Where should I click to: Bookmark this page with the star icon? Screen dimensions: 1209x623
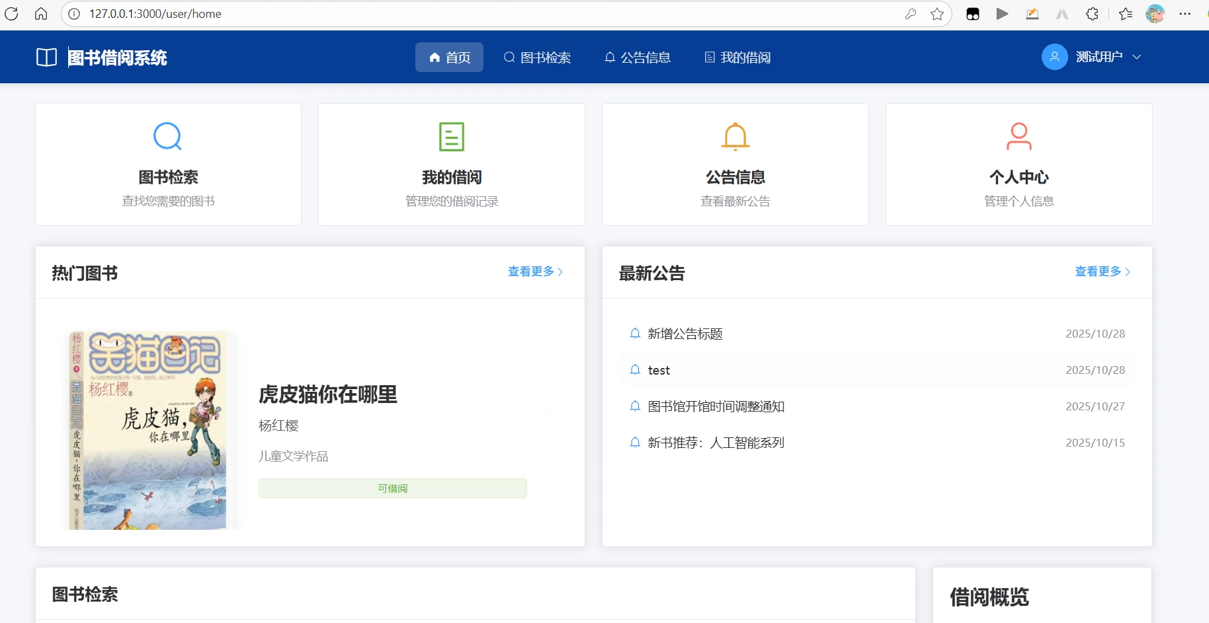tap(937, 14)
